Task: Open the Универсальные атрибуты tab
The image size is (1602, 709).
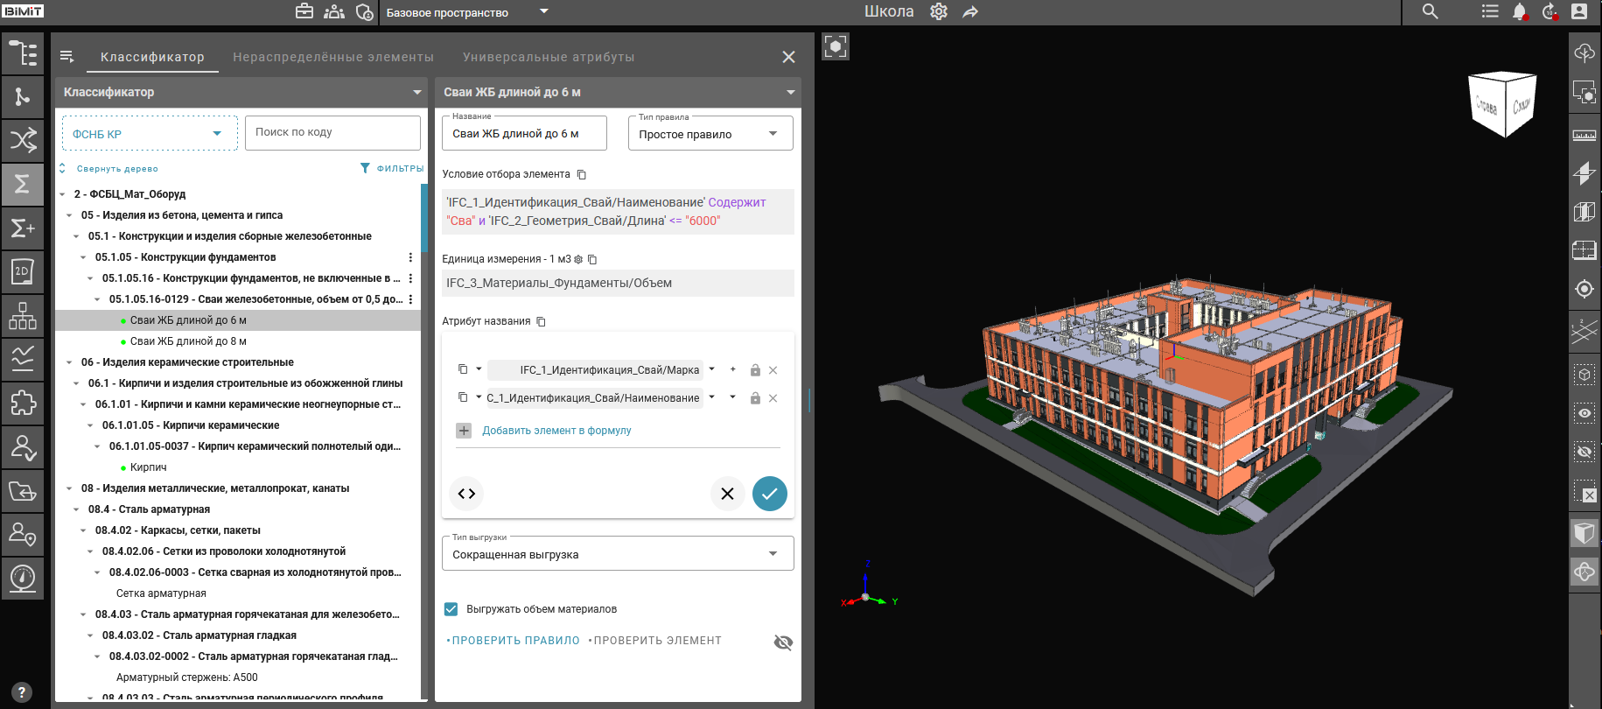Action: (549, 57)
